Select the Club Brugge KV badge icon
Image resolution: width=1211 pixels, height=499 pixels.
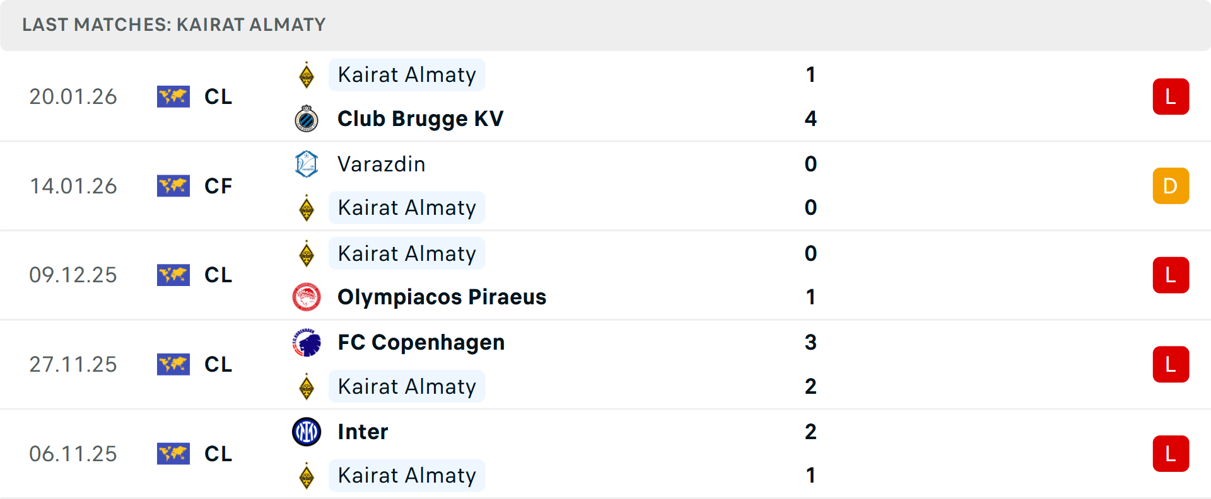point(307,118)
